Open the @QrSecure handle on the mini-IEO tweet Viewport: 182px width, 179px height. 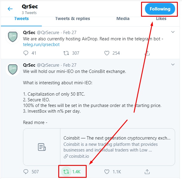pyautogui.click(x=48, y=65)
